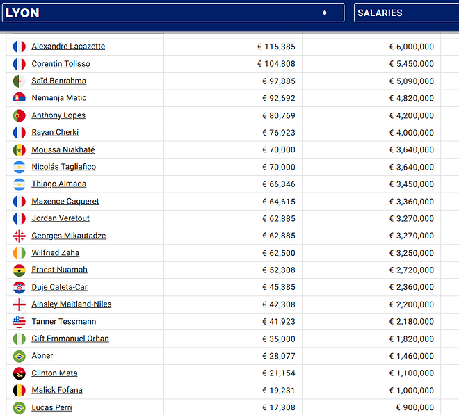Open Alexandre Lacazette's player page
The height and width of the screenshot is (415, 459).
[x=68, y=47]
